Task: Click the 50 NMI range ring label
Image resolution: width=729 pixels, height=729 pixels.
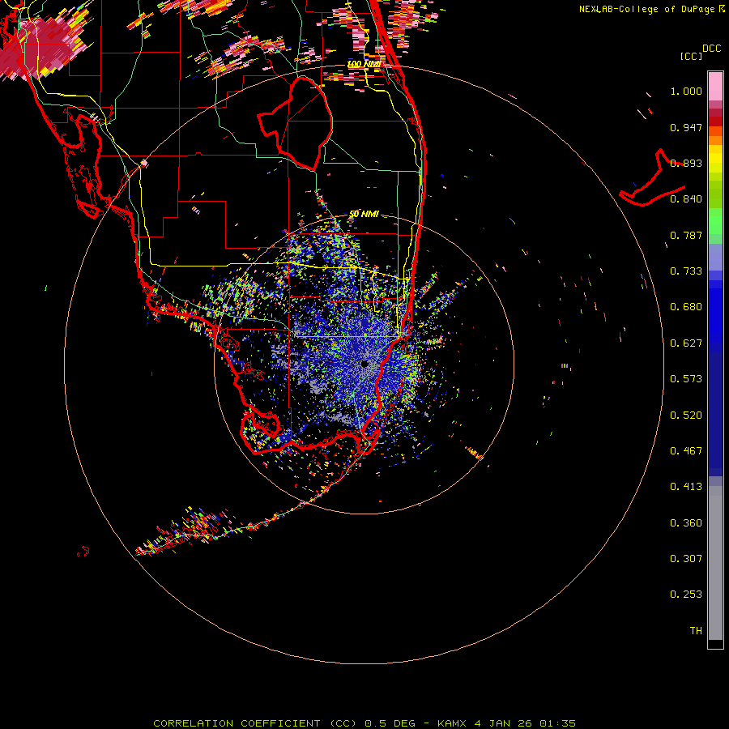Action: (364, 214)
